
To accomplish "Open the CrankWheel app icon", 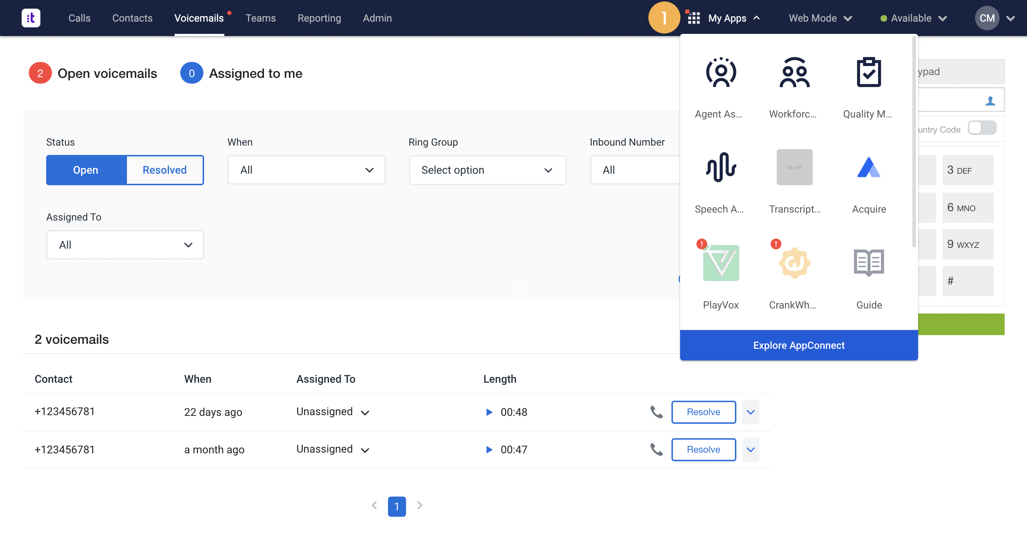I will [x=794, y=263].
